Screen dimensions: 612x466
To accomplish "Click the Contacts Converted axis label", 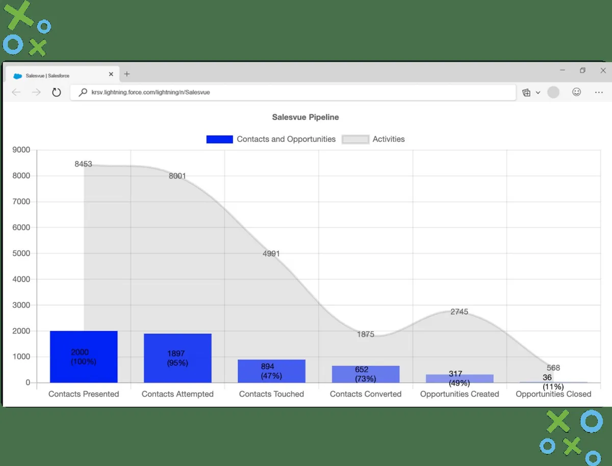I will (366, 394).
